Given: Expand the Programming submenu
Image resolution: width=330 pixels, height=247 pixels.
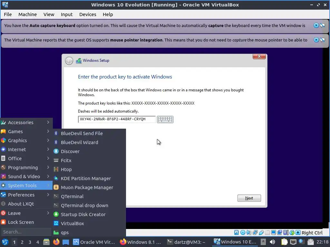Looking at the screenshot, I should coord(26,167).
